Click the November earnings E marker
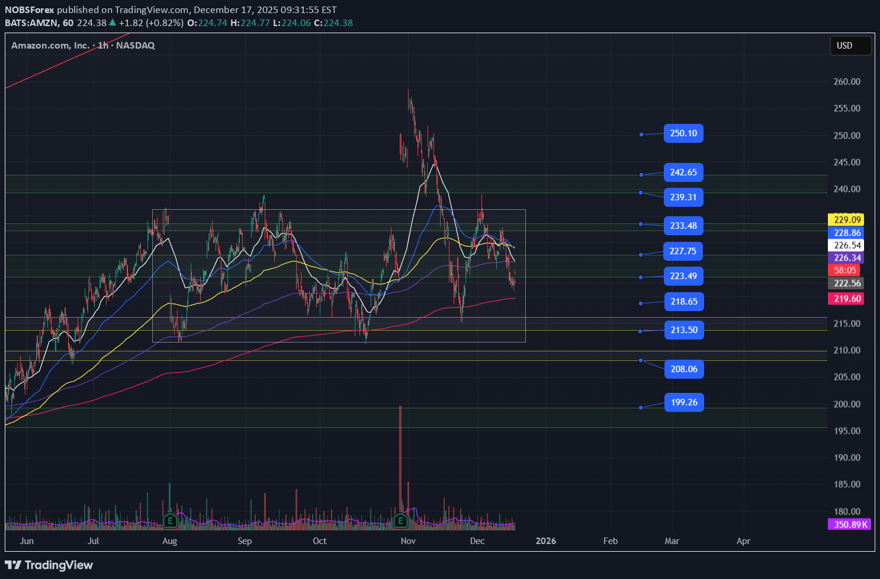 (401, 521)
